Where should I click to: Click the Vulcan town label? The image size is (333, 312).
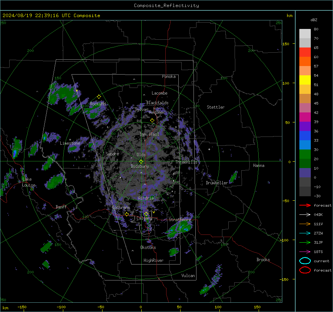188,276
